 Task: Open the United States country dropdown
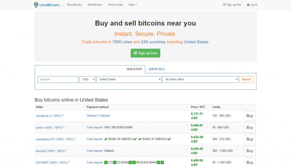point(129,79)
